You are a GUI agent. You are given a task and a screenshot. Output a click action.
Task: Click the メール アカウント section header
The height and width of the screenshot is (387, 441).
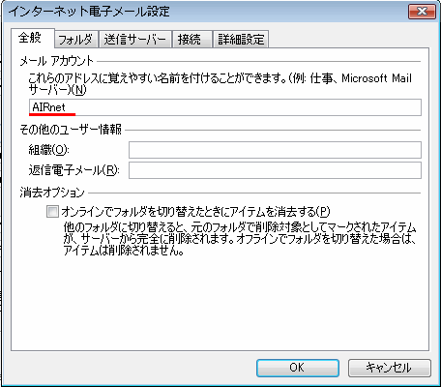(56, 61)
